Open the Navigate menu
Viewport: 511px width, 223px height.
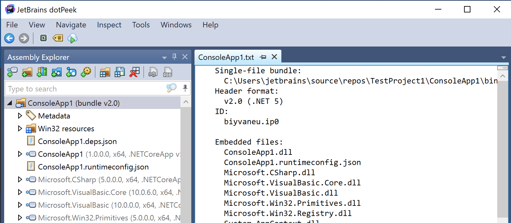click(71, 25)
